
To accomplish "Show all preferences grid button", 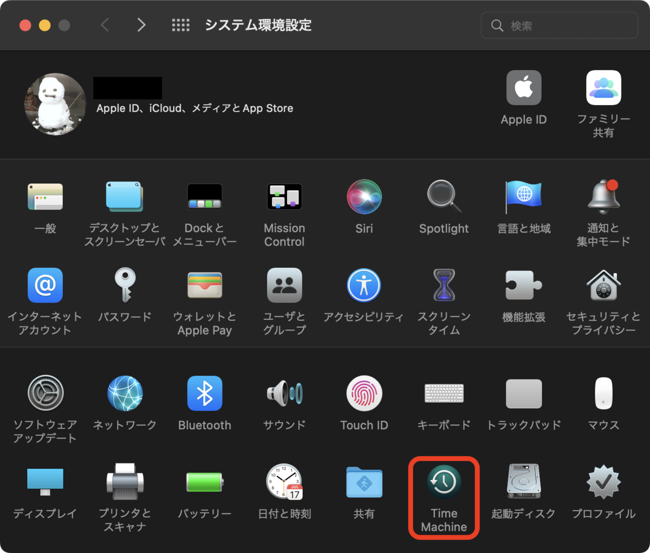I will coord(180,25).
